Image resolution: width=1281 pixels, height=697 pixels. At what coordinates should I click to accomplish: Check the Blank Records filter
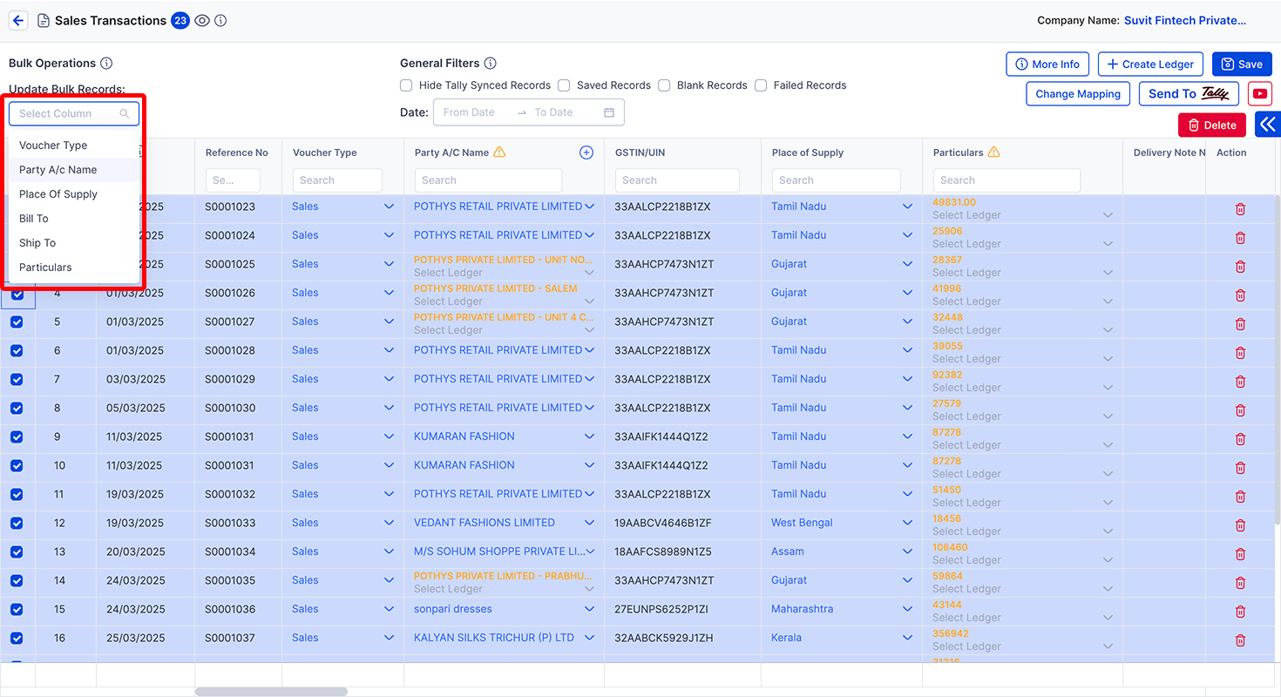(664, 85)
